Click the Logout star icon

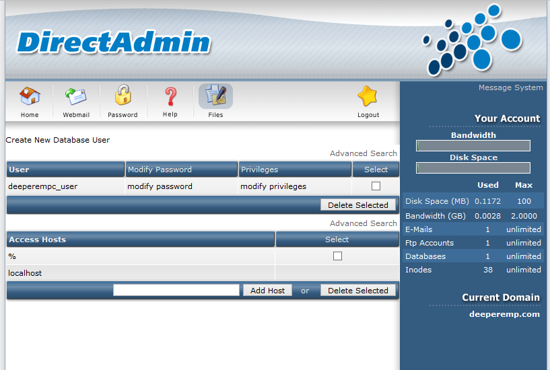click(368, 96)
